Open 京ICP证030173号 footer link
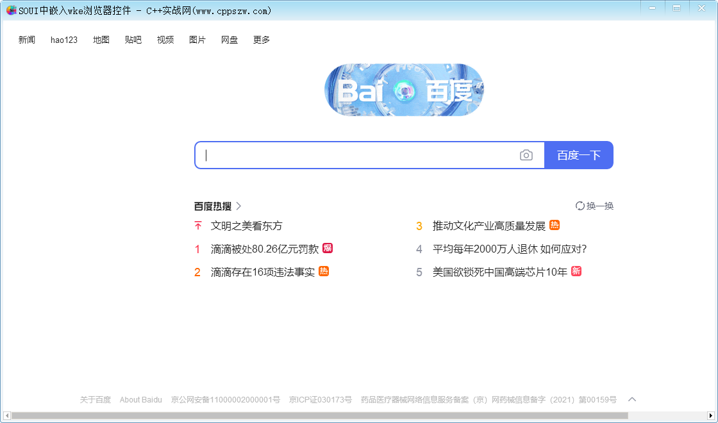This screenshot has width=718, height=423. [321, 400]
